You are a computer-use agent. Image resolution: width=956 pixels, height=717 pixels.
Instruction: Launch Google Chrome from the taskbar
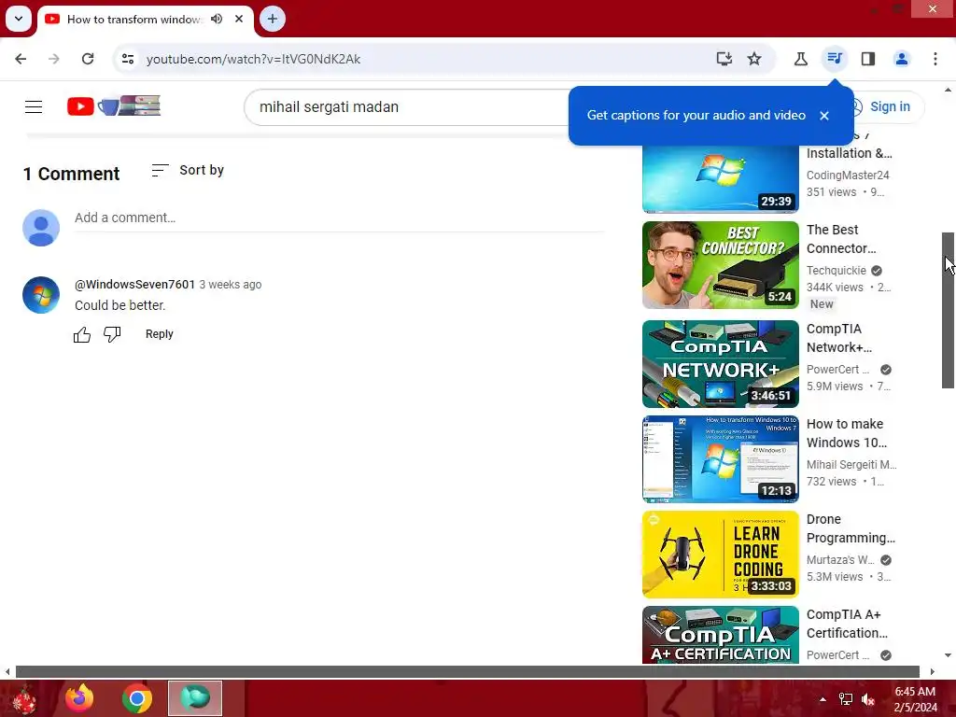[136, 698]
